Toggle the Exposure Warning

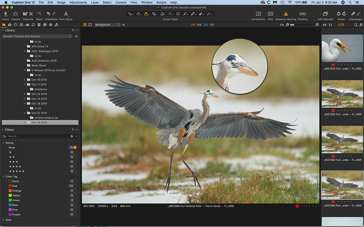pyautogui.click(x=285, y=14)
